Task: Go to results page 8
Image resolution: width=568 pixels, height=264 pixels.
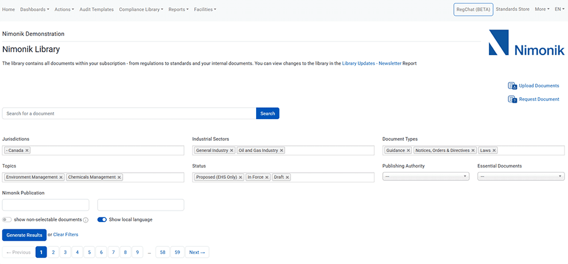Action: [x=126, y=253]
